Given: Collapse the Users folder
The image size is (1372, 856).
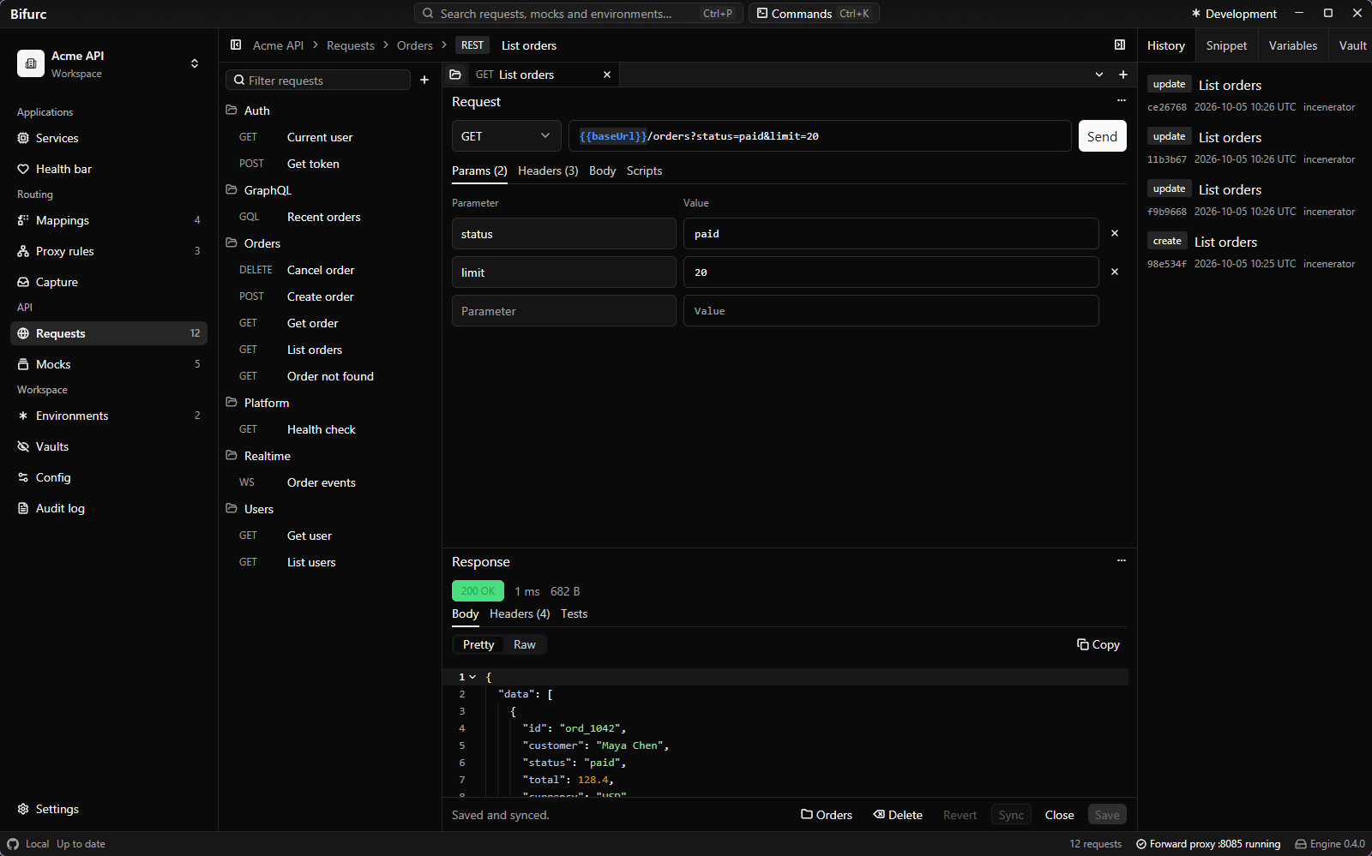Looking at the screenshot, I should (330, 509).
